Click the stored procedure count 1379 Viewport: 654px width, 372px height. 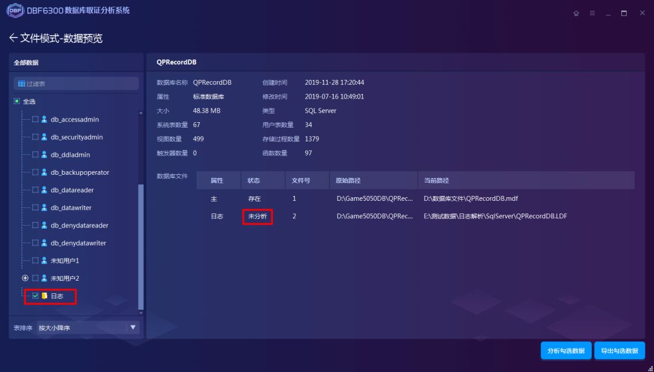[x=312, y=139]
